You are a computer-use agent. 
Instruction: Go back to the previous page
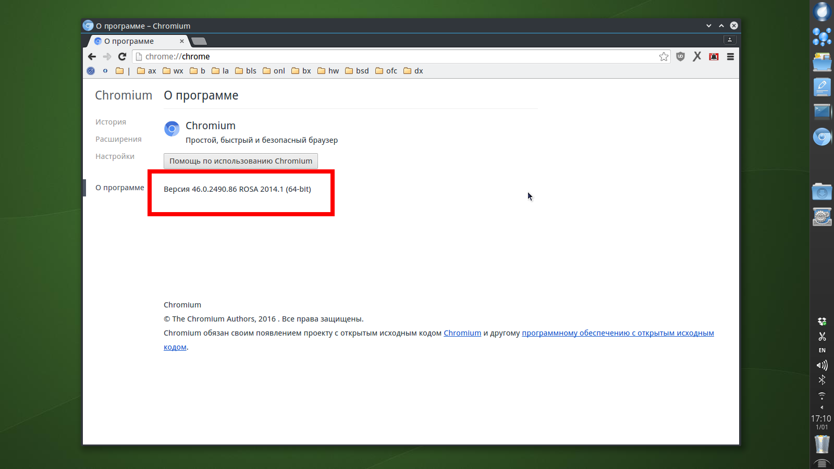[x=92, y=56]
